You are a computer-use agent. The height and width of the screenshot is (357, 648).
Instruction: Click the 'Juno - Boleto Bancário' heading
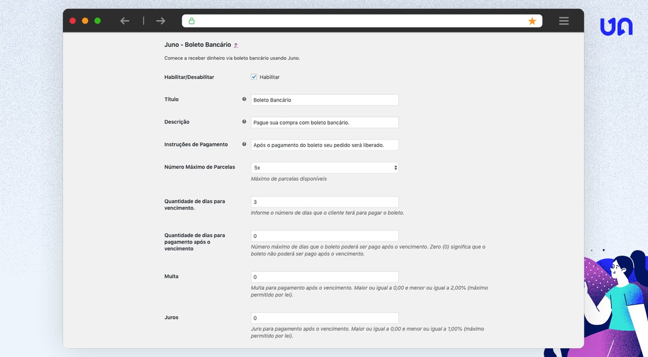(x=198, y=45)
